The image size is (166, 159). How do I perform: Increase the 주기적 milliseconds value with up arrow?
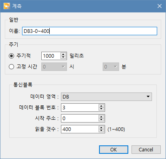[63, 54]
